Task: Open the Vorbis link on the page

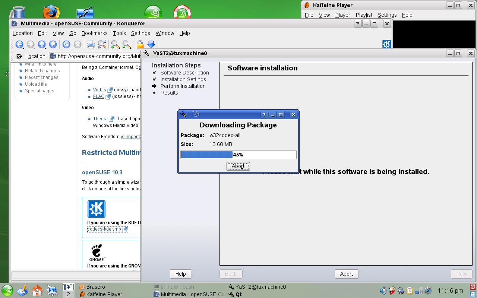Action: (99, 90)
